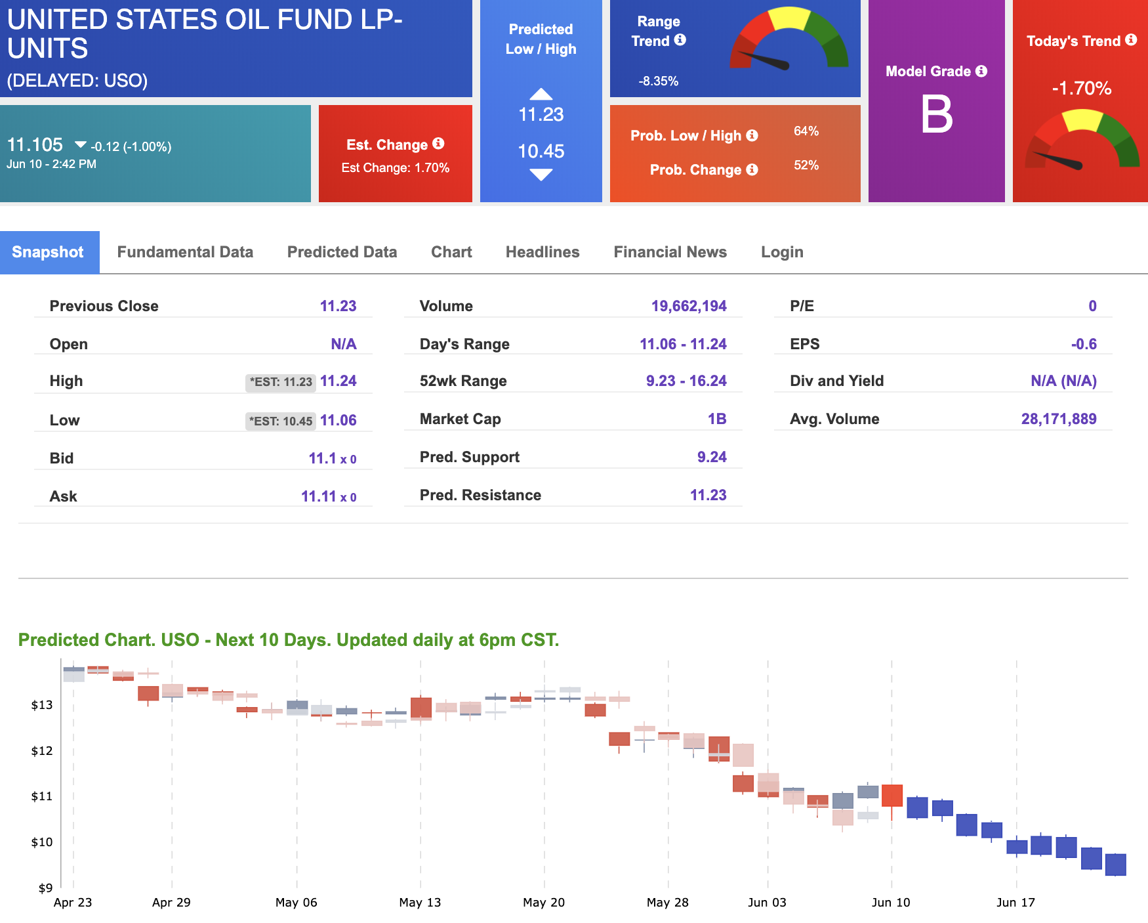The image size is (1148, 923).
Task: Click the Day's Range value 11.06 - 11.24
Action: point(683,344)
